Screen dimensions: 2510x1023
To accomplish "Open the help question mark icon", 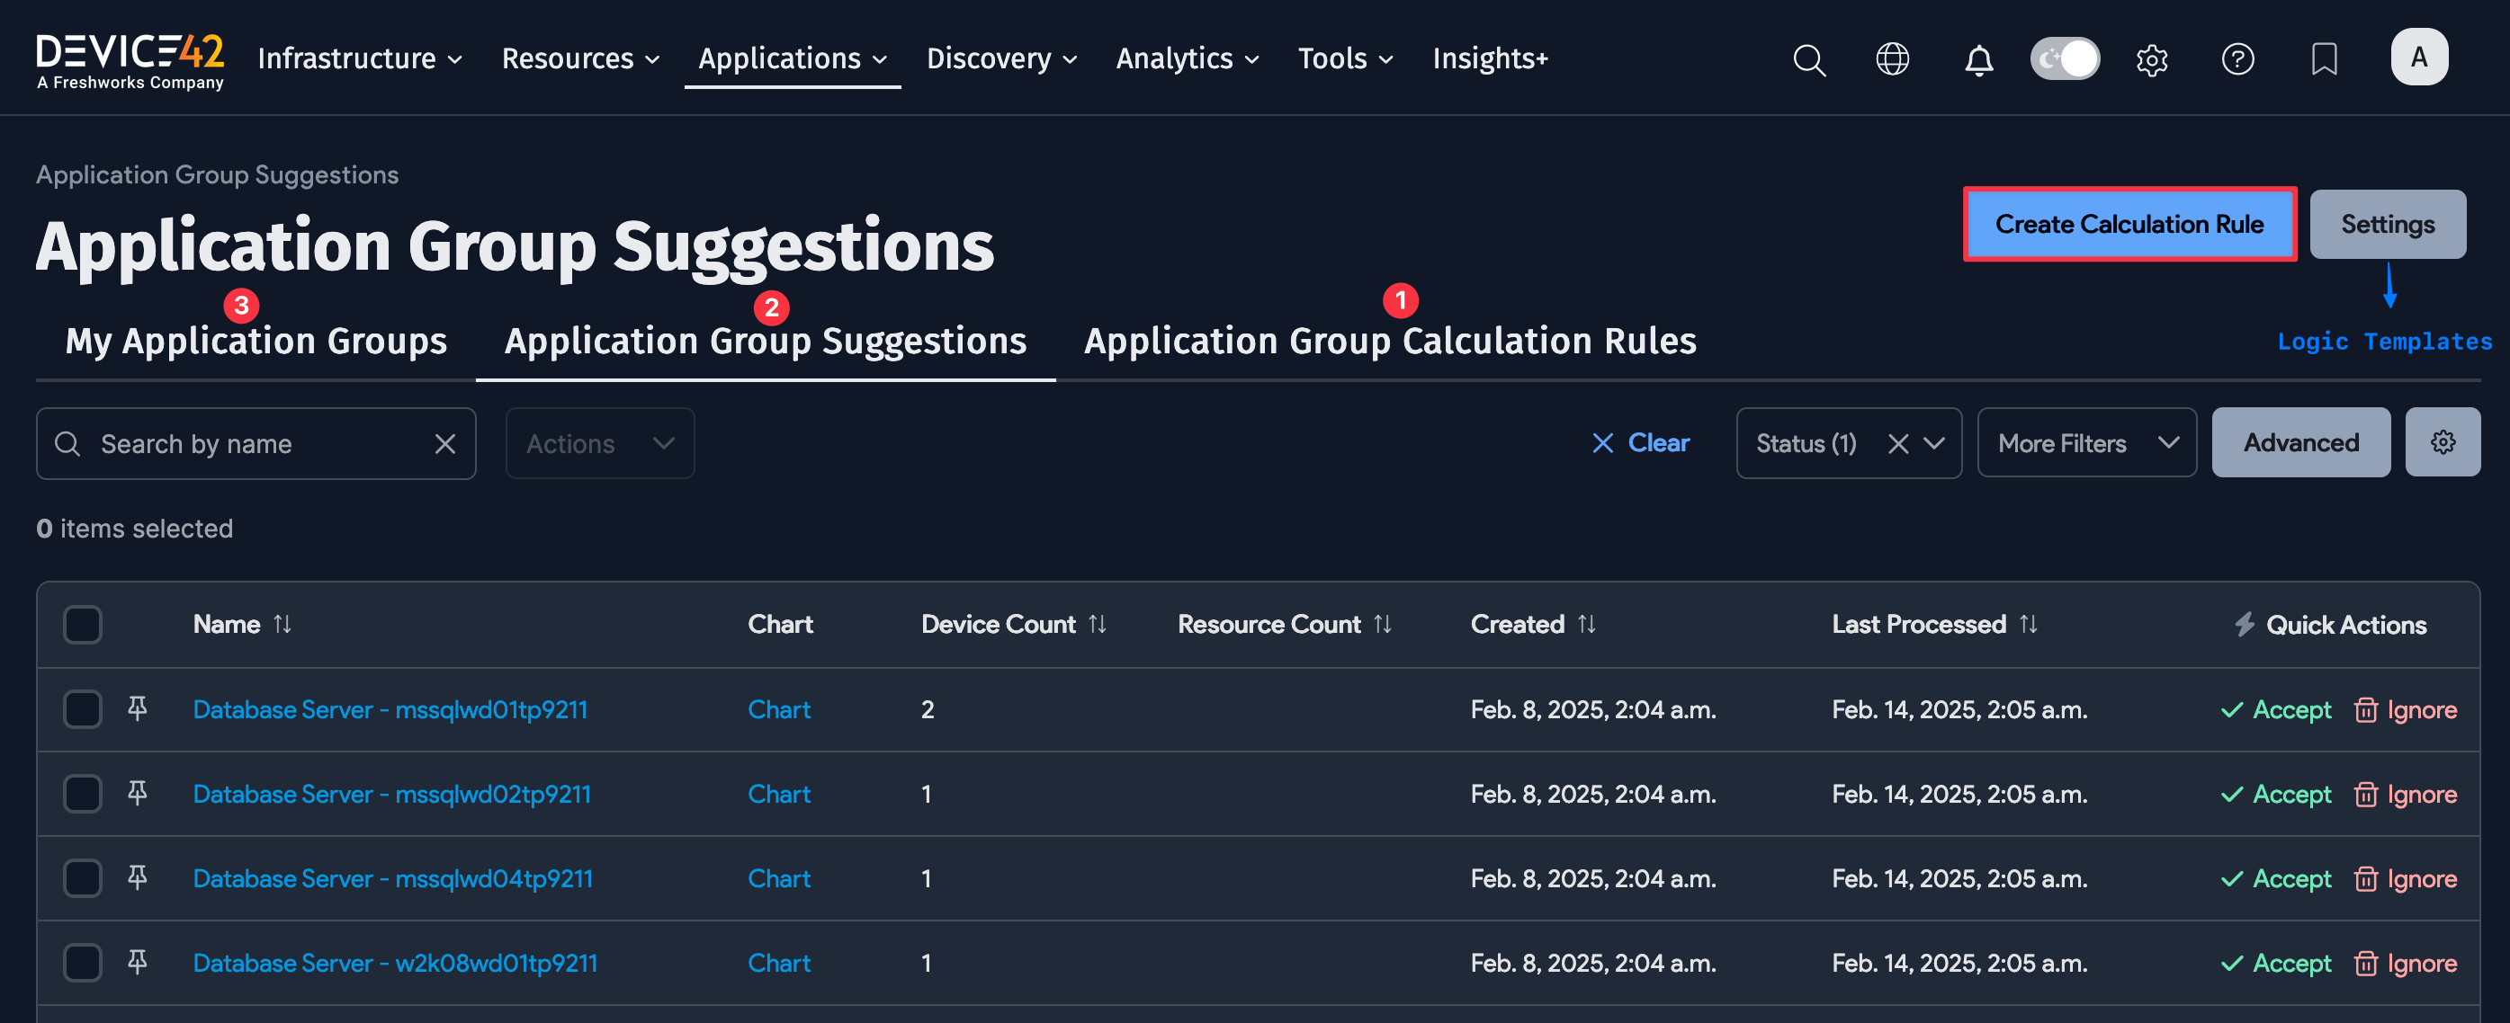I will coord(2238,58).
